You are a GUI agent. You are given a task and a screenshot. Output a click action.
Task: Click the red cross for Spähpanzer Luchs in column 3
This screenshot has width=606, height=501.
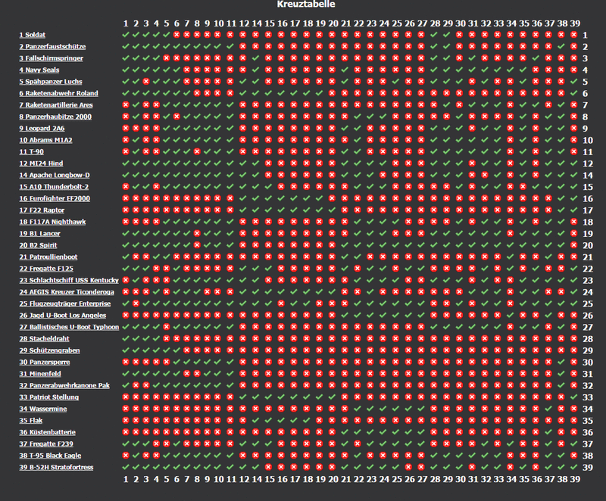[x=146, y=82]
